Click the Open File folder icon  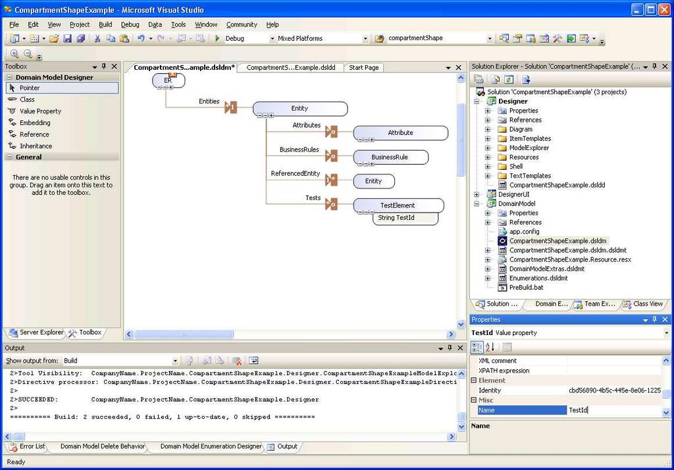54,39
